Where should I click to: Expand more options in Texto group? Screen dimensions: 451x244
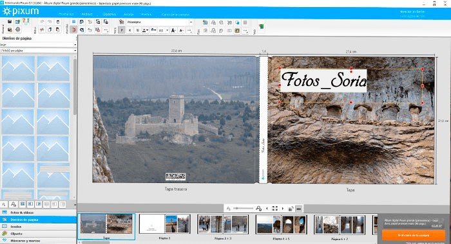(x=189, y=30)
